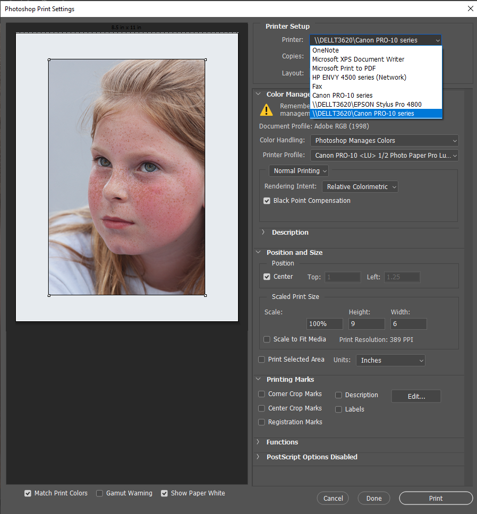Viewport: 477px width, 514px height.
Task: Expand the Functions section
Action: pos(259,442)
